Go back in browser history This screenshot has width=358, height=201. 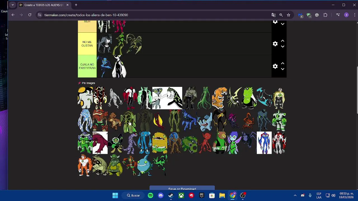(x=13, y=15)
